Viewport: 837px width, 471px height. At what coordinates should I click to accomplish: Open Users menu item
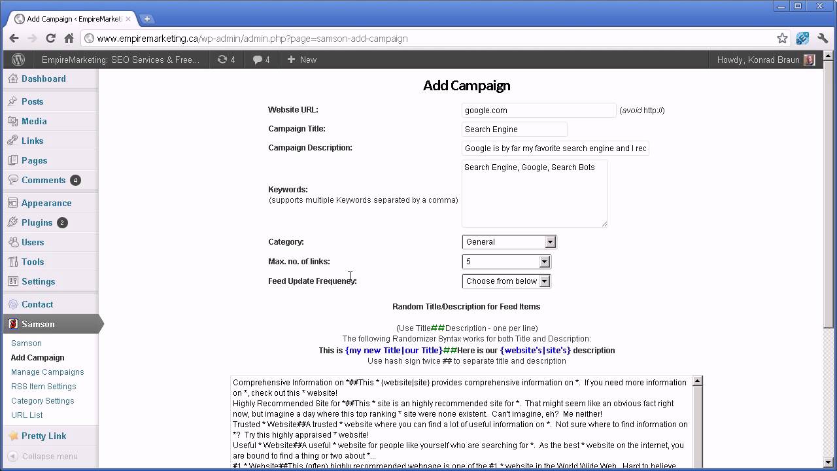33,242
